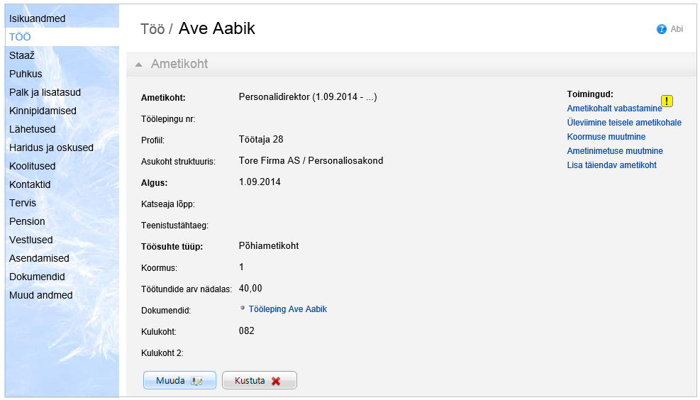Open Isikuandmed in the sidebar
The image size is (700, 400).
point(38,18)
